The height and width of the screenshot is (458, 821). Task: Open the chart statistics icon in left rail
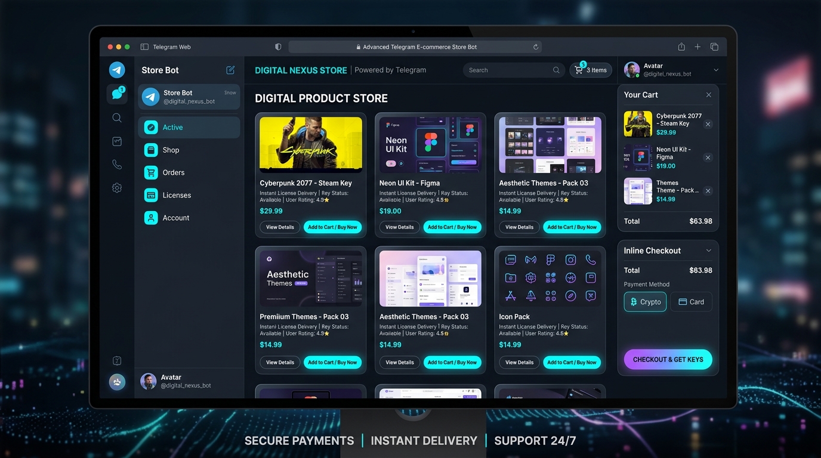pos(117,141)
